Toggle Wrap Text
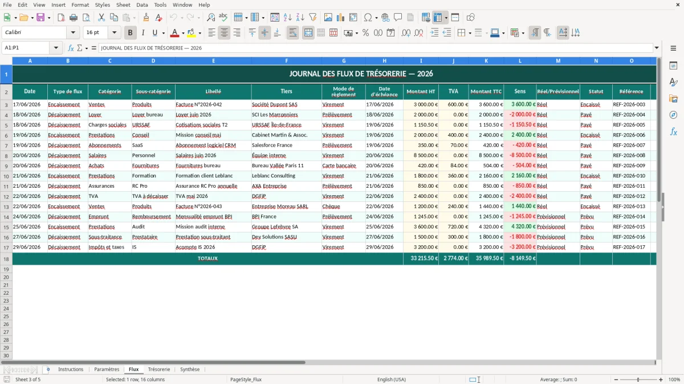The height and width of the screenshot is (384, 684). 292,33
